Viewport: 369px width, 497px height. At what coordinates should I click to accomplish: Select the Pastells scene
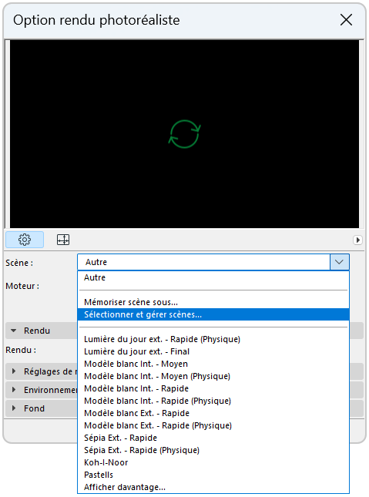click(213, 475)
